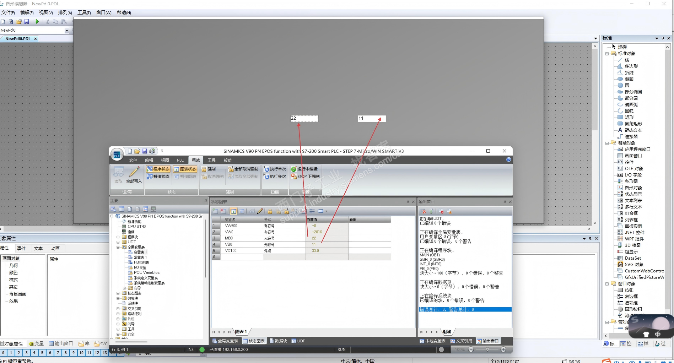674x363 pixels.
Task: Expand the 数据块 node in the project tree
Action: click(x=118, y=298)
